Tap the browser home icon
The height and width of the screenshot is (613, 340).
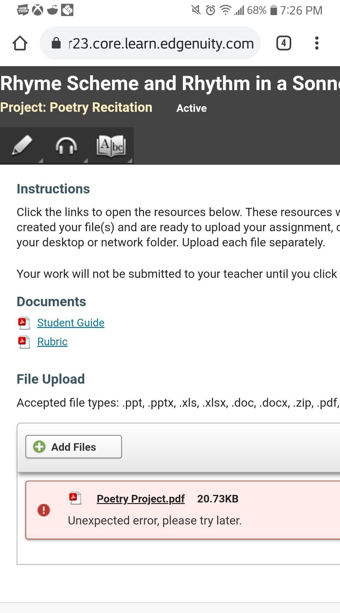click(x=20, y=43)
